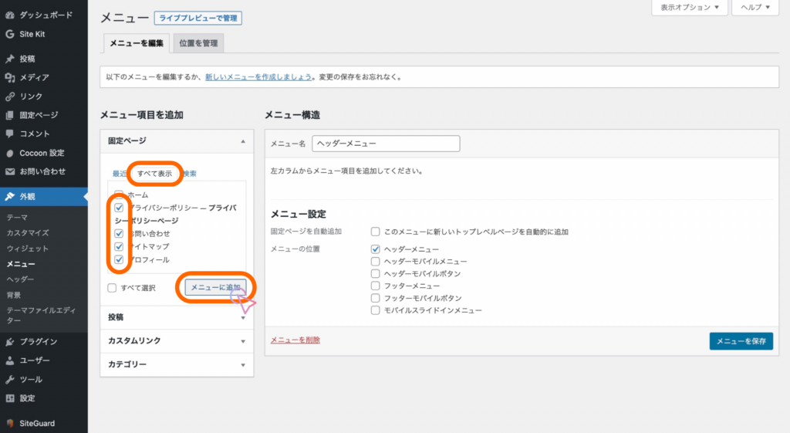Viewport: 790px width, 433px height.
Task: Click the メニューを保存 button
Action: (740, 341)
